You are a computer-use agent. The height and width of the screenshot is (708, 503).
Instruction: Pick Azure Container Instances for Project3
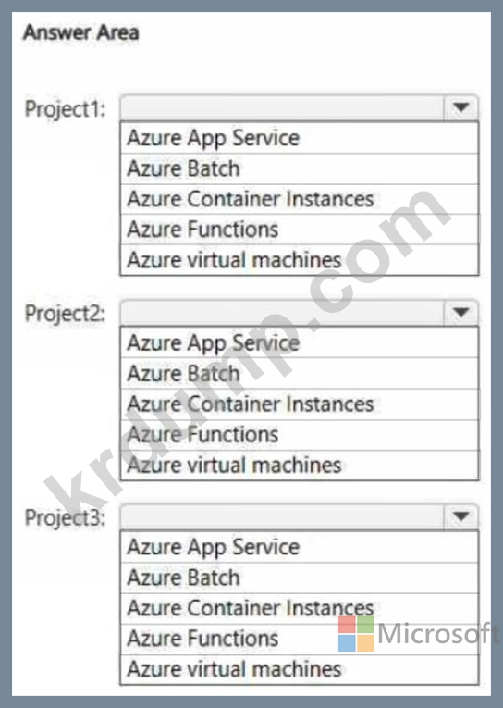300,608
